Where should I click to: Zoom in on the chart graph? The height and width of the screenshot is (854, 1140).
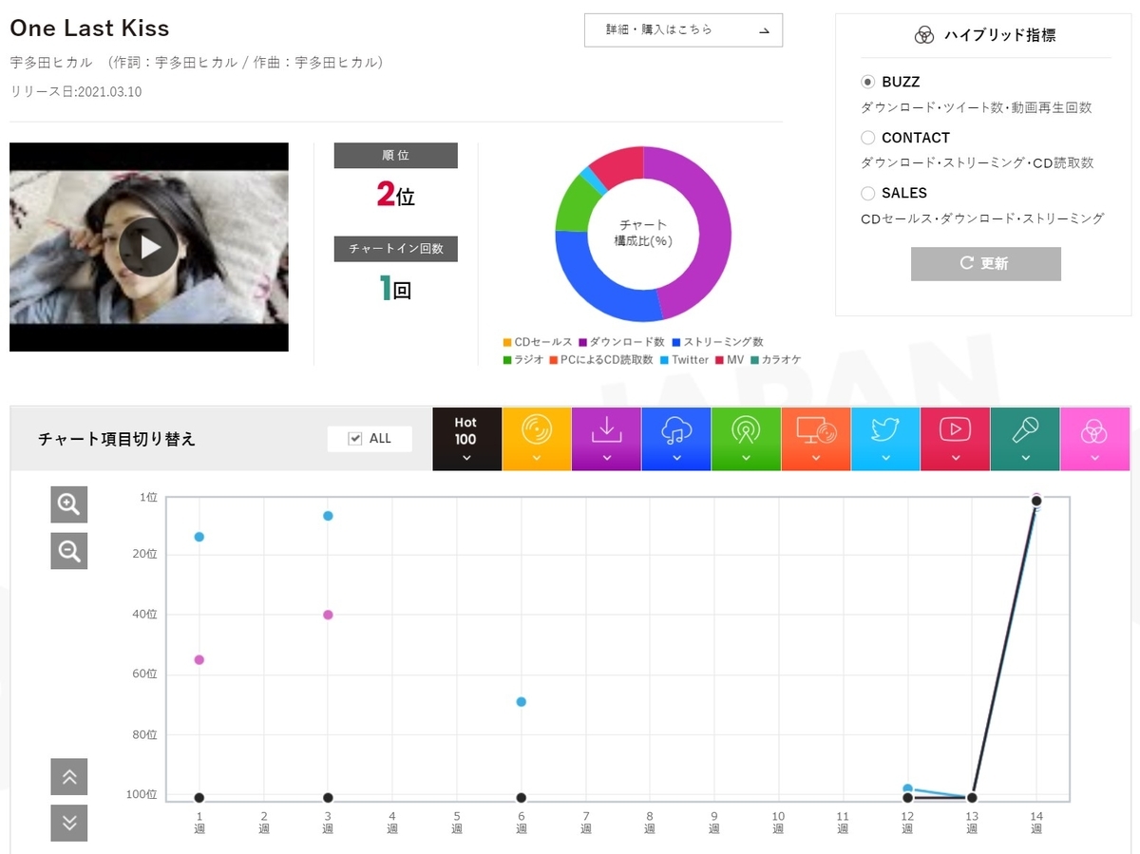point(68,504)
